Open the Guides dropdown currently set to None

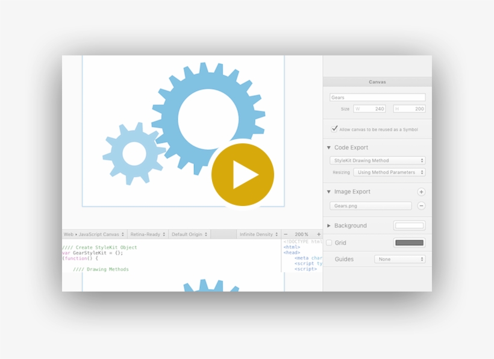399,259
